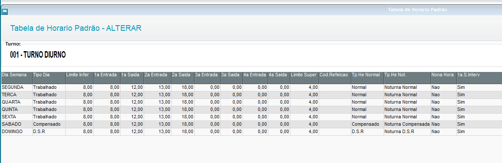Screen dimensions: 502x163
Task: Click 3a Saida 0,00 in TERCA row
Action: [x=232, y=95]
